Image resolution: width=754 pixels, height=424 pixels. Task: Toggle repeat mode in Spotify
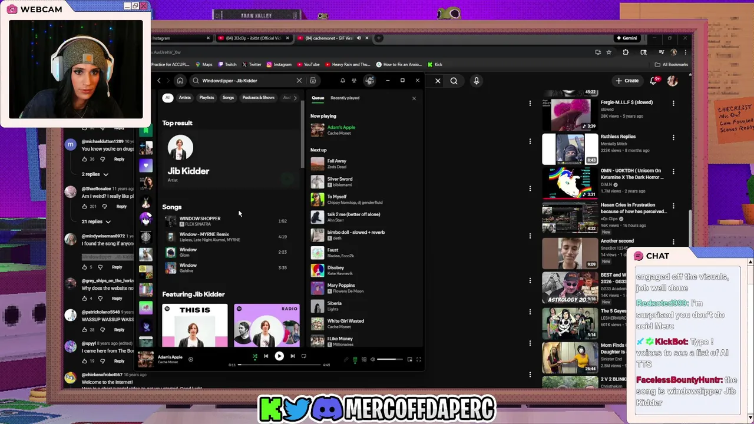[x=303, y=356]
